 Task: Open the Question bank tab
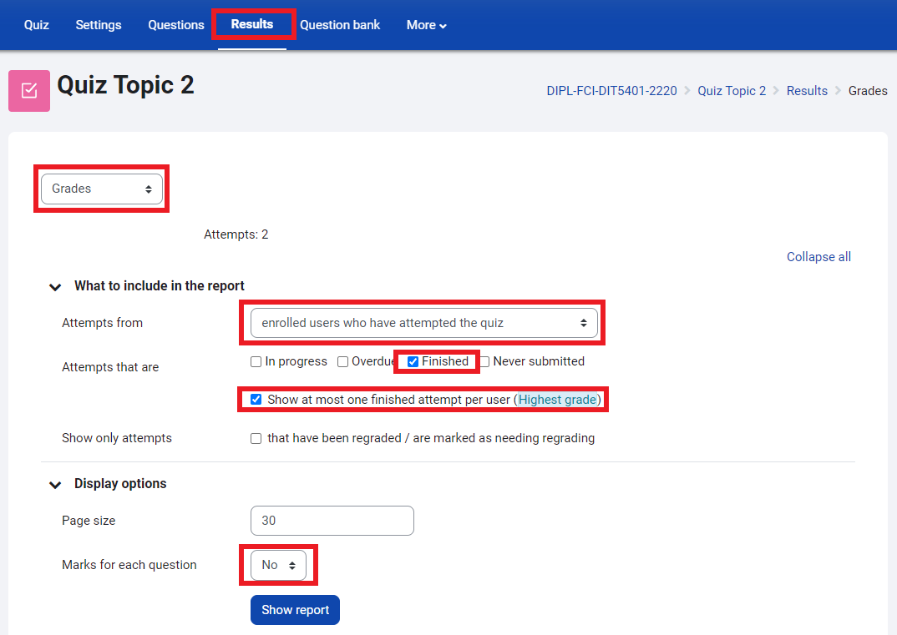click(340, 25)
